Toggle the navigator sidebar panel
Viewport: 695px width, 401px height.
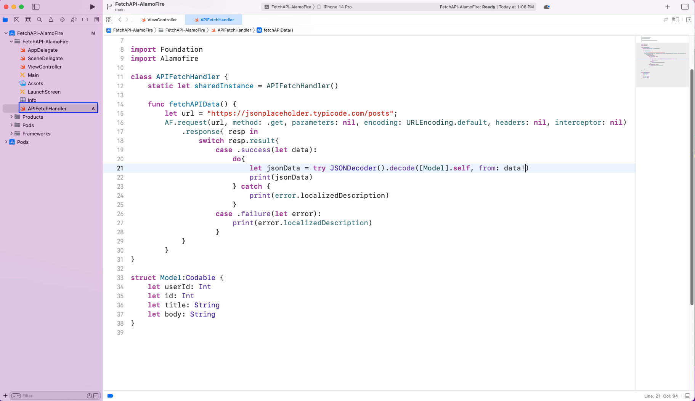pyautogui.click(x=36, y=7)
